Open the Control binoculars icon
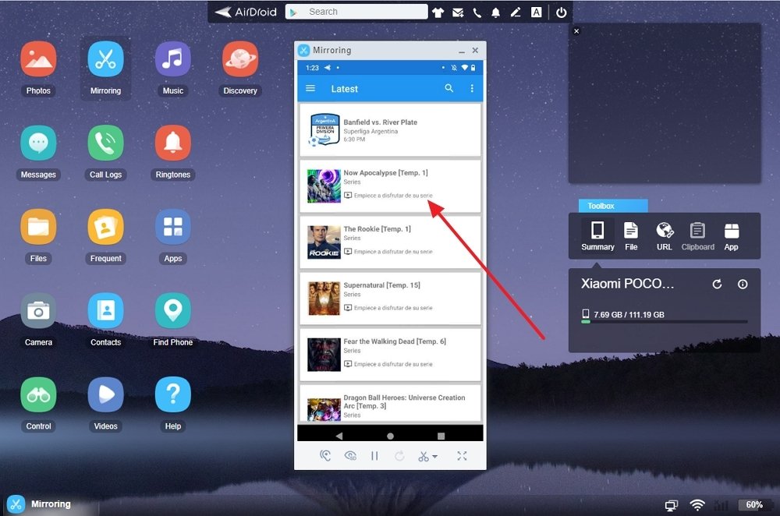Viewport: 780px width, 516px height. 38,395
